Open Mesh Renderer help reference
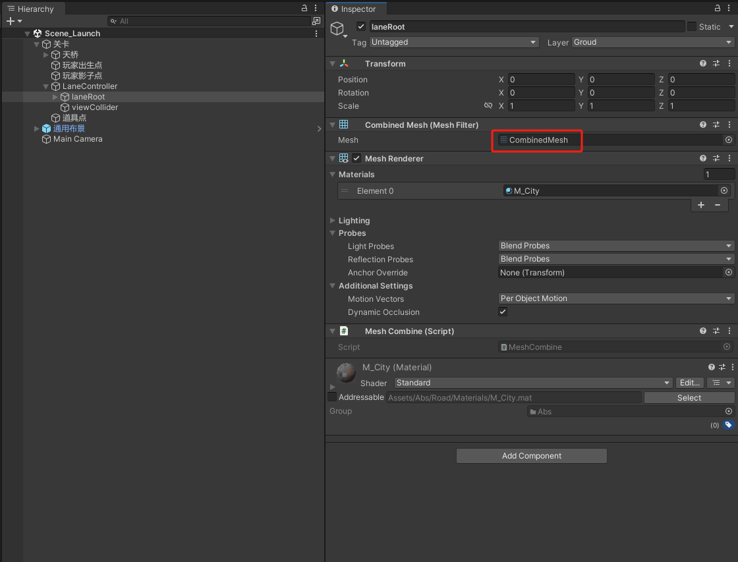The image size is (738, 562). (702, 159)
